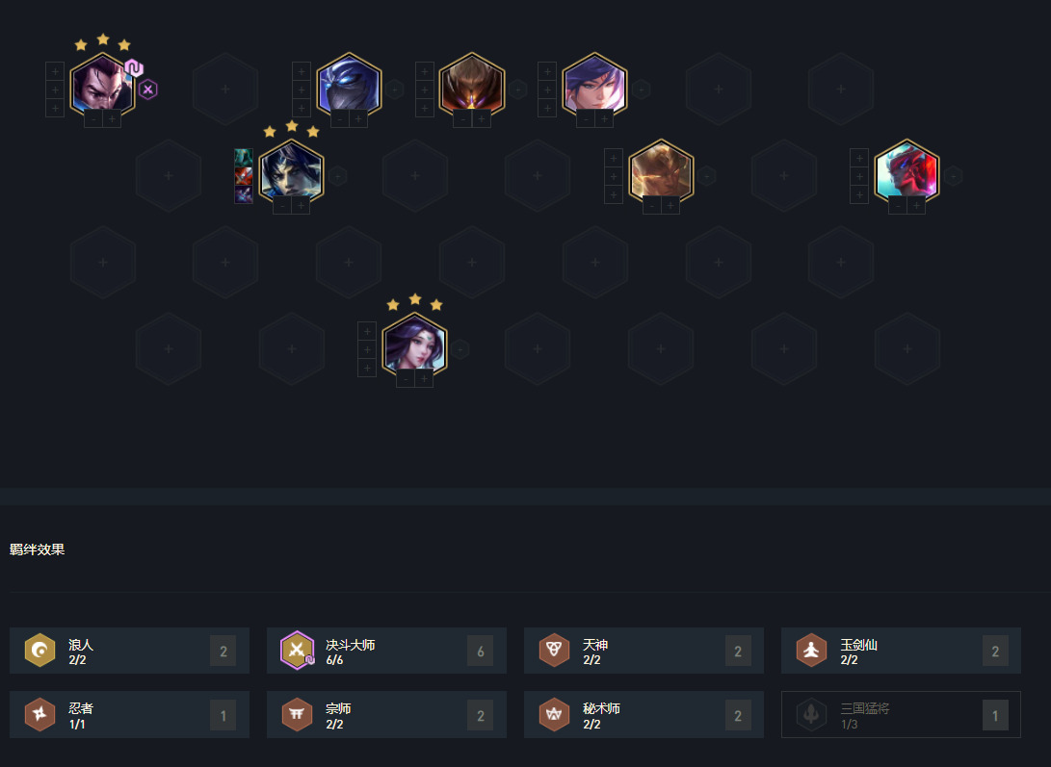Viewport: 1051px width, 767px height.
Task: Click the golden Lee Sin champion portrait
Action: point(661,173)
